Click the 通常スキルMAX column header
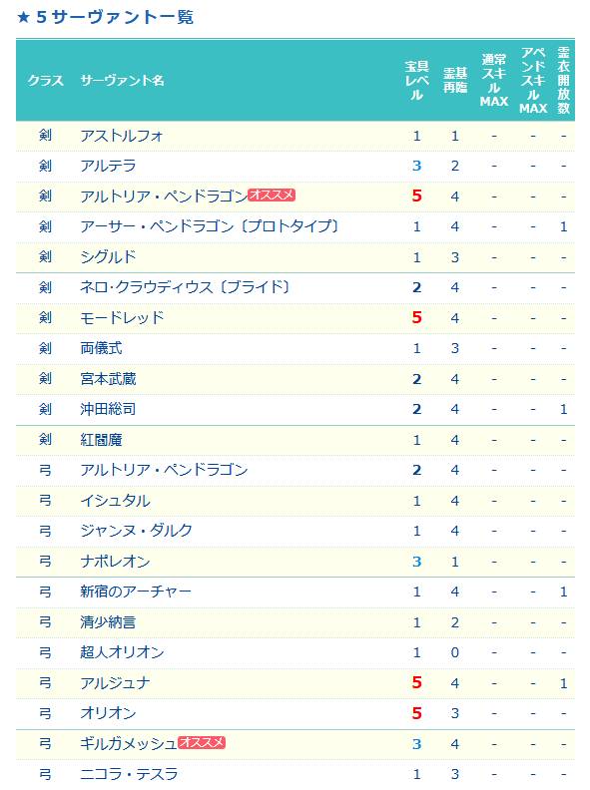 click(494, 80)
